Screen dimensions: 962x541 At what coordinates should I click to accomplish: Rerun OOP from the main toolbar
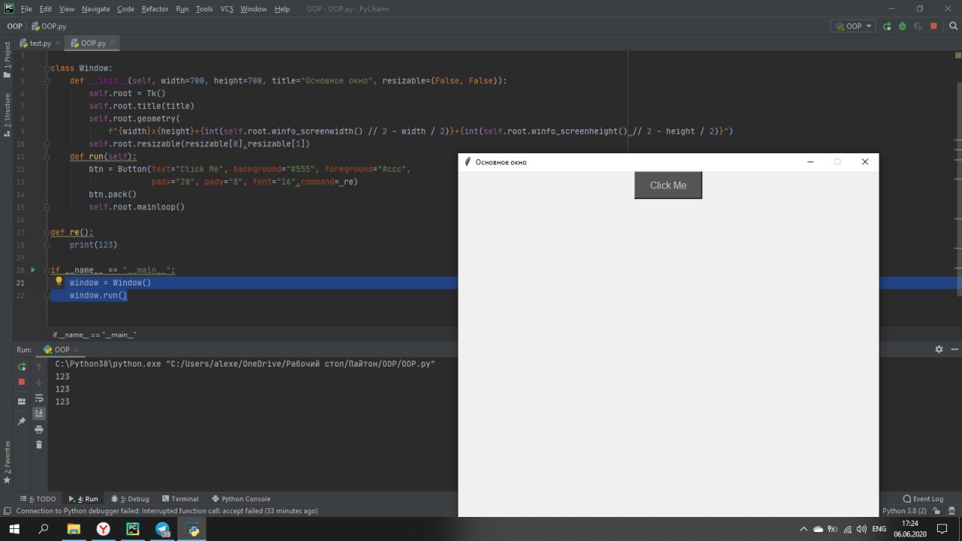887,26
